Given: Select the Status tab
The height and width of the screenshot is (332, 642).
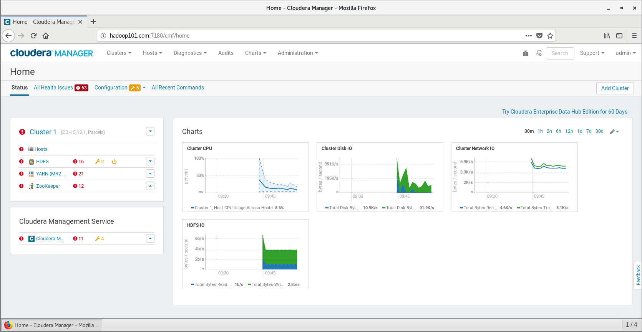Looking at the screenshot, I should (20, 88).
